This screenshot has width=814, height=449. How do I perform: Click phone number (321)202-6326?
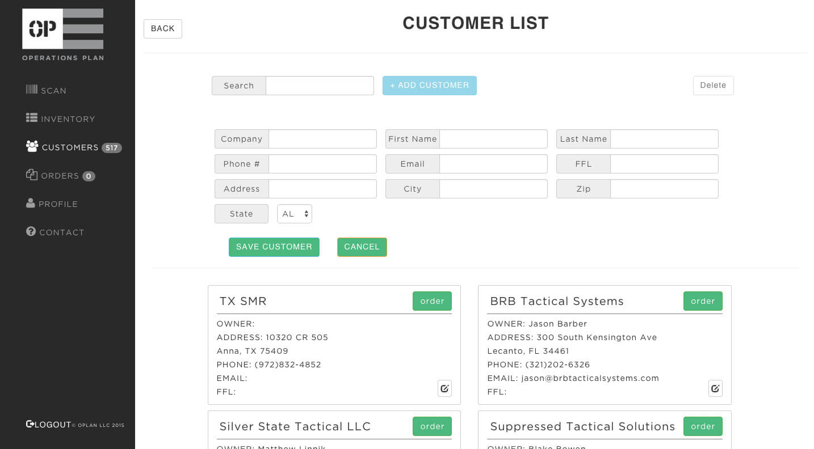click(557, 365)
